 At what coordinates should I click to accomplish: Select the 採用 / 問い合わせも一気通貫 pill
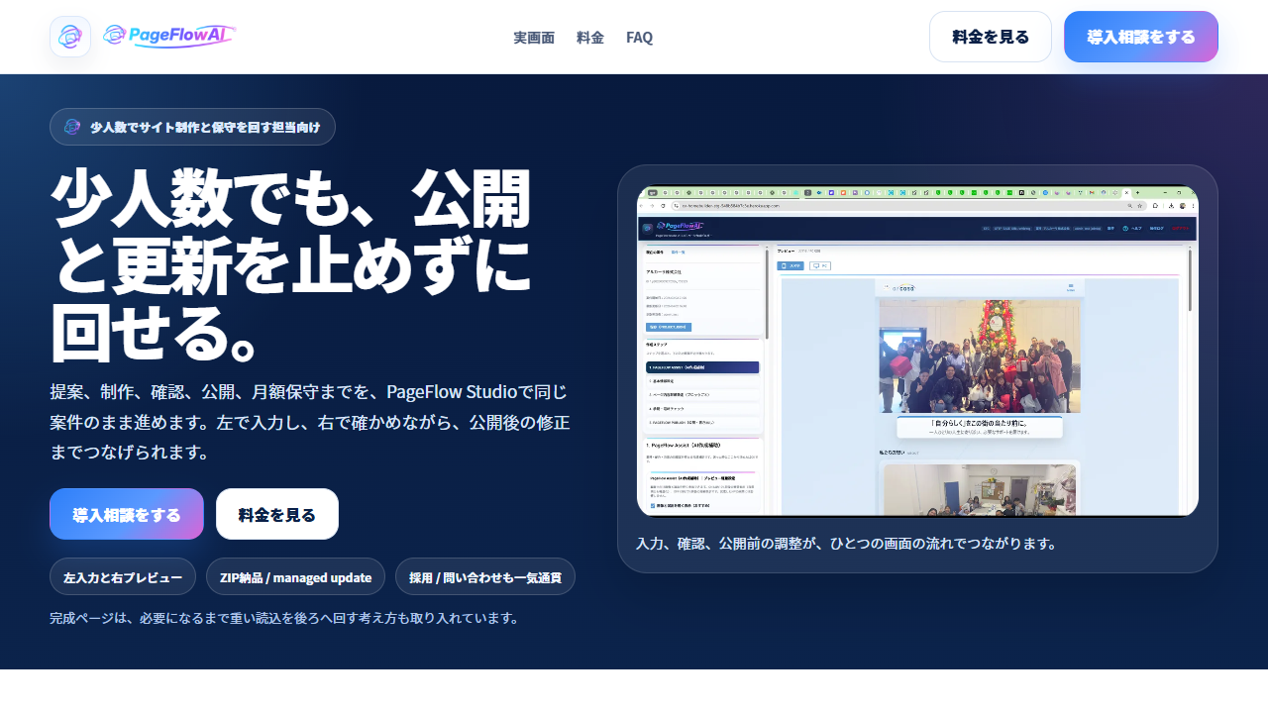point(485,576)
